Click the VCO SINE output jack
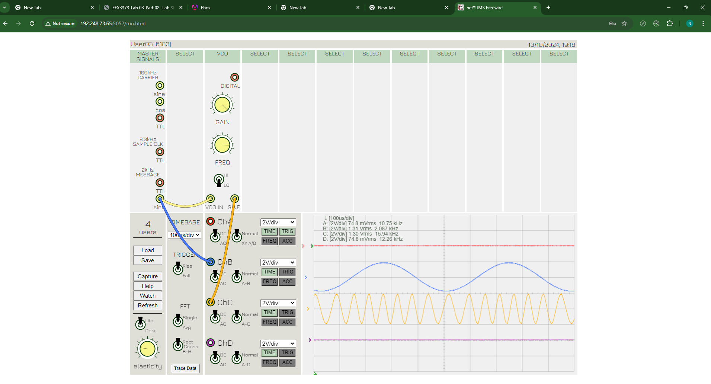This screenshot has height=384, width=711. pyautogui.click(x=235, y=199)
